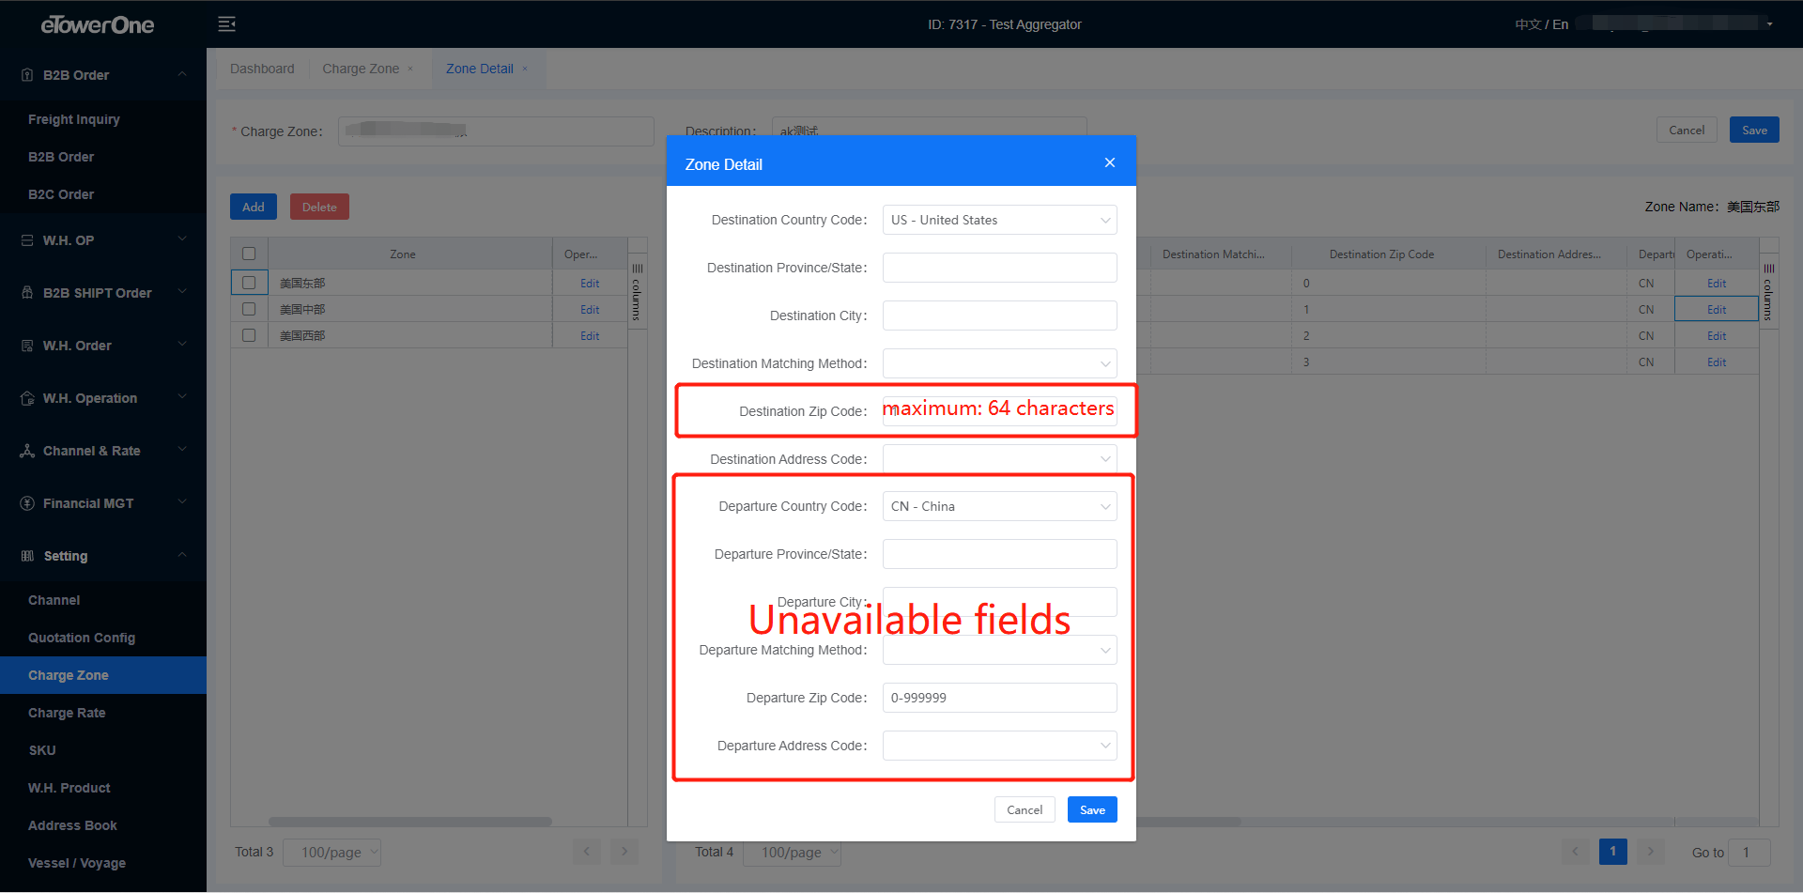Collapse the Setting menu section

pyautogui.click(x=182, y=555)
